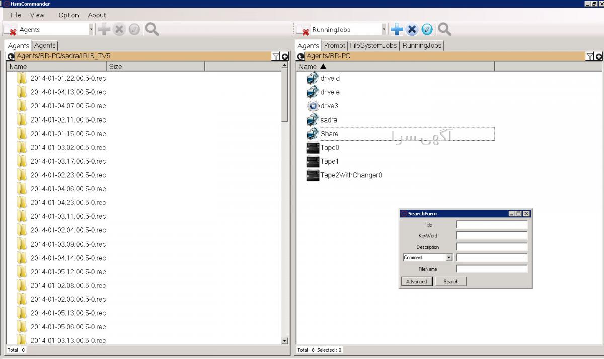
Task: Click the KeyWord field in SearchForm
Action: pos(492,236)
